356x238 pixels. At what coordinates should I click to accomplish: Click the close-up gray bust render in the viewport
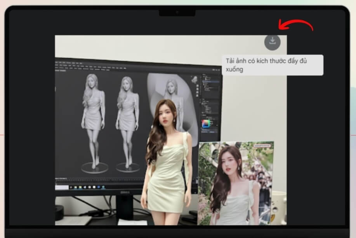coord(171,87)
